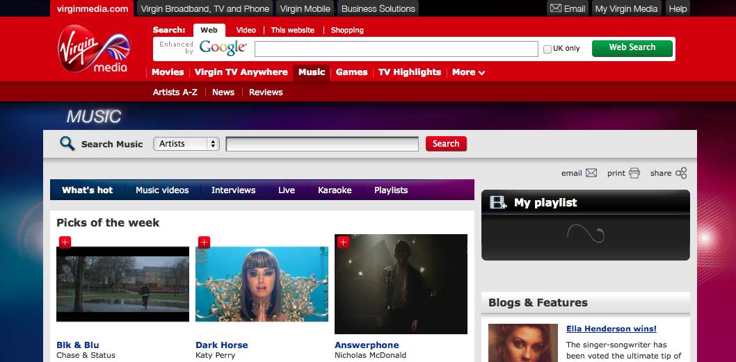This screenshot has width=736, height=362.
Task: Switch to the What's hot tab
Action: coord(88,190)
